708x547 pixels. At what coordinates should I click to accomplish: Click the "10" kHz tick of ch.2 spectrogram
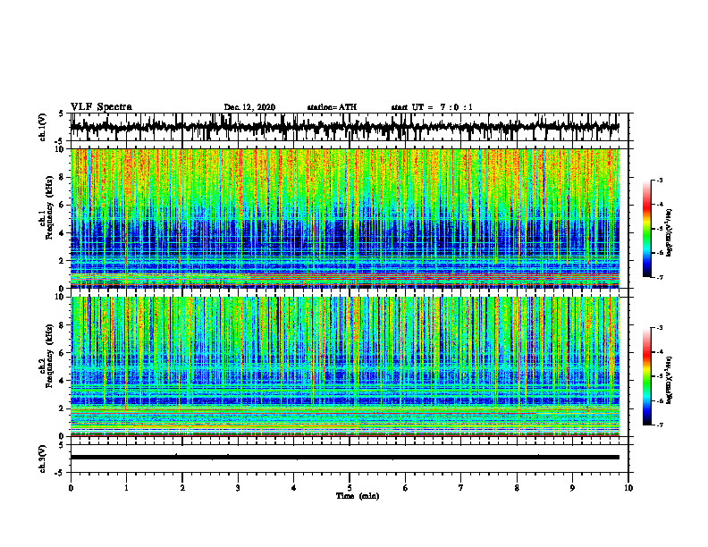coord(62,297)
